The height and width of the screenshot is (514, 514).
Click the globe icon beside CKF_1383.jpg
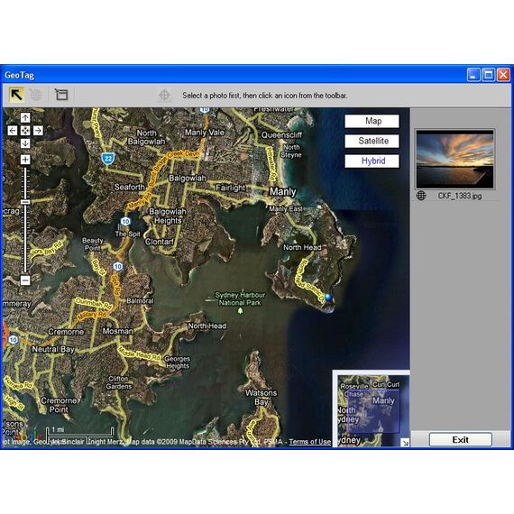(x=421, y=196)
